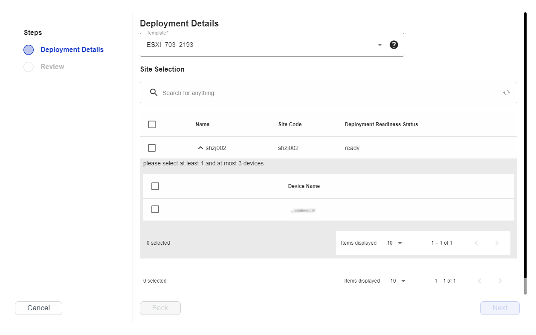Click the Back button

click(160, 308)
